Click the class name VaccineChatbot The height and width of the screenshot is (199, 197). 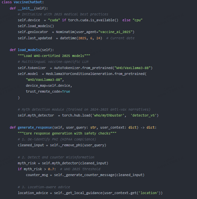(x=28, y=2)
